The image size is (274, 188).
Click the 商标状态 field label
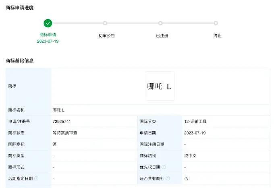coord(16,133)
